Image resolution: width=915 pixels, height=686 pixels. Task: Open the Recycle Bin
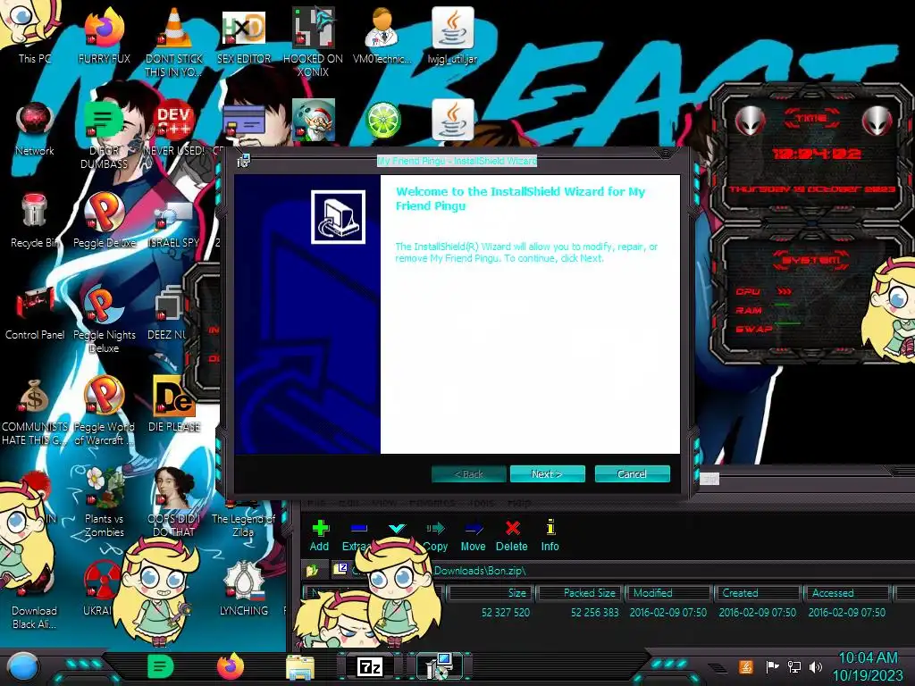[35, 221]
